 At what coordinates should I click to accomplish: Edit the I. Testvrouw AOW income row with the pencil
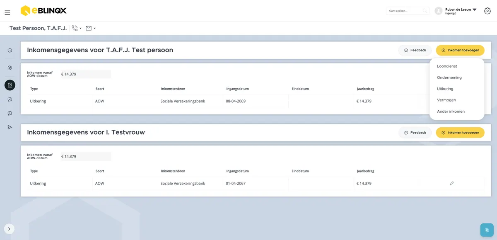click(x=452, y=183)
